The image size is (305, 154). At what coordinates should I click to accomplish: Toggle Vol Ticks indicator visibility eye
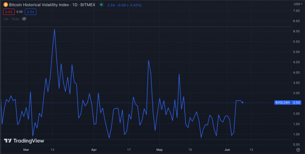click(x=24, y=19)
